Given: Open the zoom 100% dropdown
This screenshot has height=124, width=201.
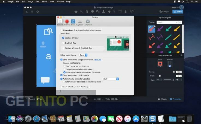Looking at the screenshot, I should click(98, 99).
